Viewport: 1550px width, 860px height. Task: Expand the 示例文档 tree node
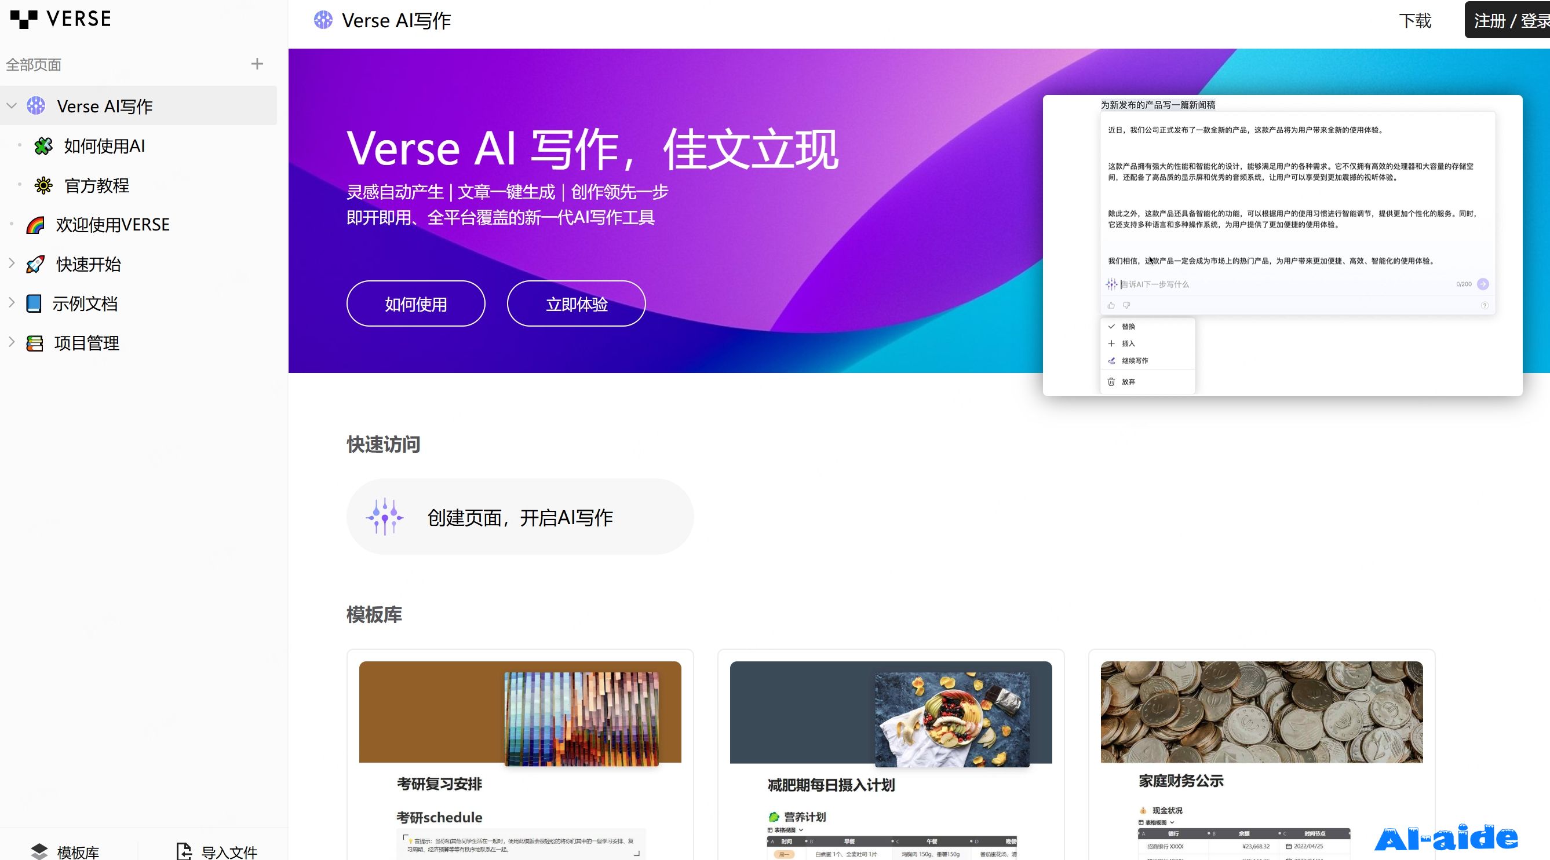click(x=12, y=302)
